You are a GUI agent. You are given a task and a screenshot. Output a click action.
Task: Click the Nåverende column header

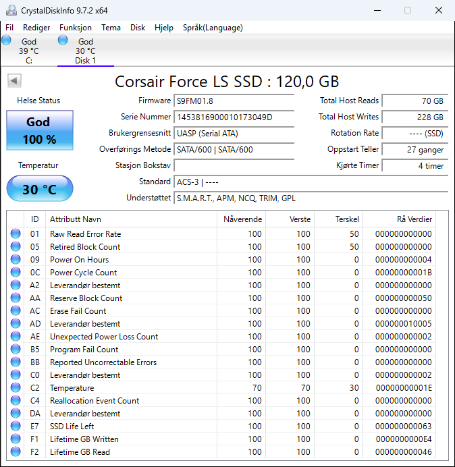click(x=242, y=219)
